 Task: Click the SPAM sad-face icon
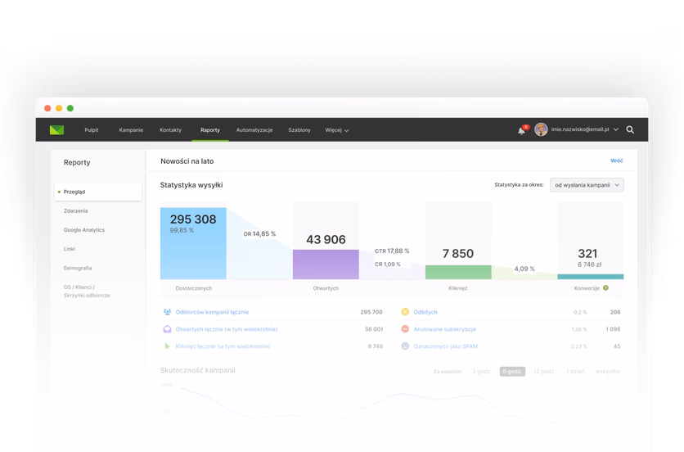(x=405, y=346)
